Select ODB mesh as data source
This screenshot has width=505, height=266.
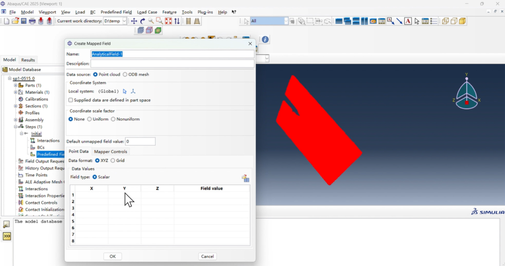[125, 75]
